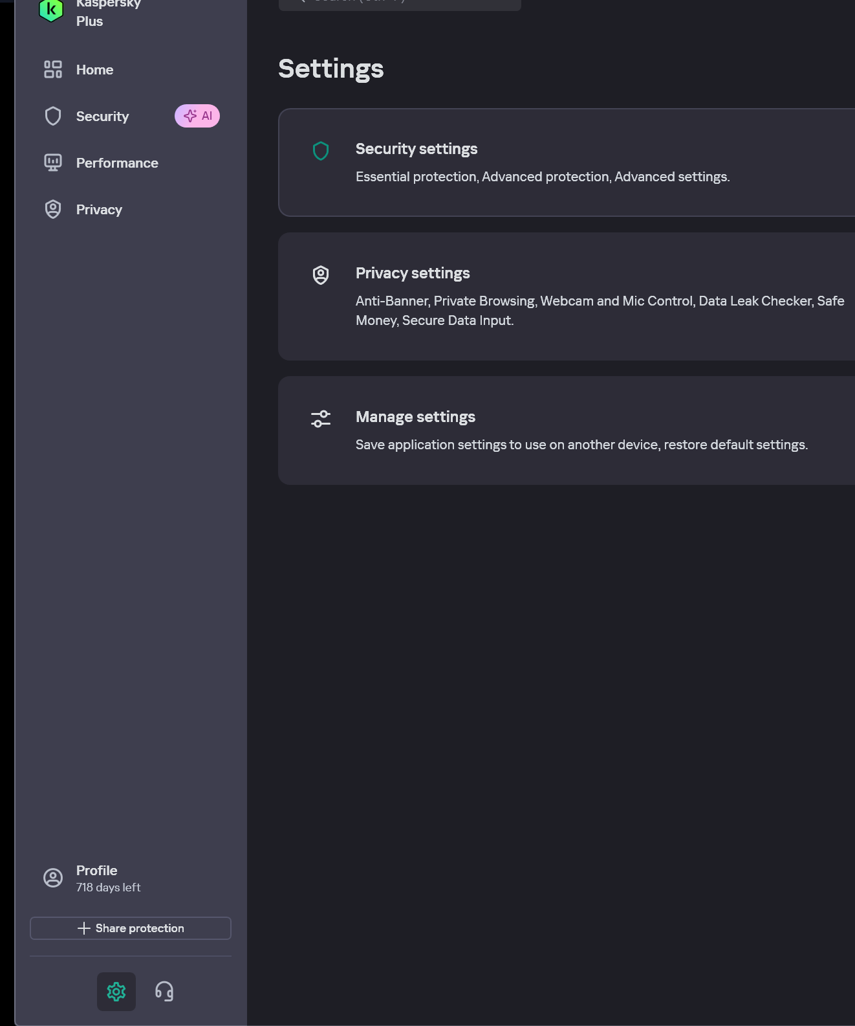
Task: Click the pink AI badge
Action: pos(197,117)
